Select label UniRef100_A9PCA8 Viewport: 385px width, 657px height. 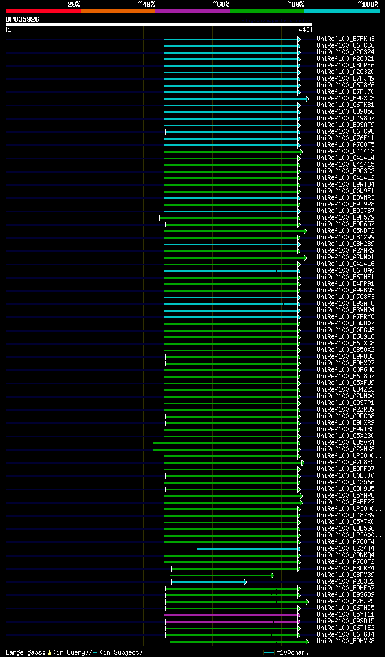(346, 416)
